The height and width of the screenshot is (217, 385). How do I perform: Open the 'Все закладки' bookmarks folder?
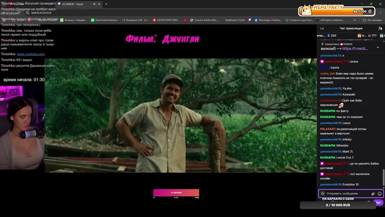pos(372,20)
